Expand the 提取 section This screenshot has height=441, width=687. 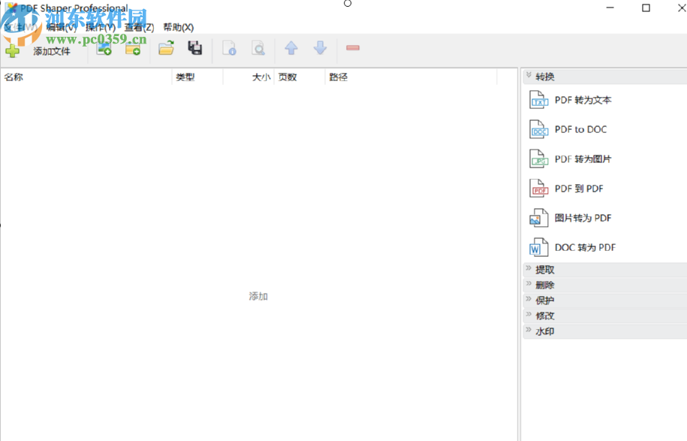pyautogui.click(x=544, y=269)
